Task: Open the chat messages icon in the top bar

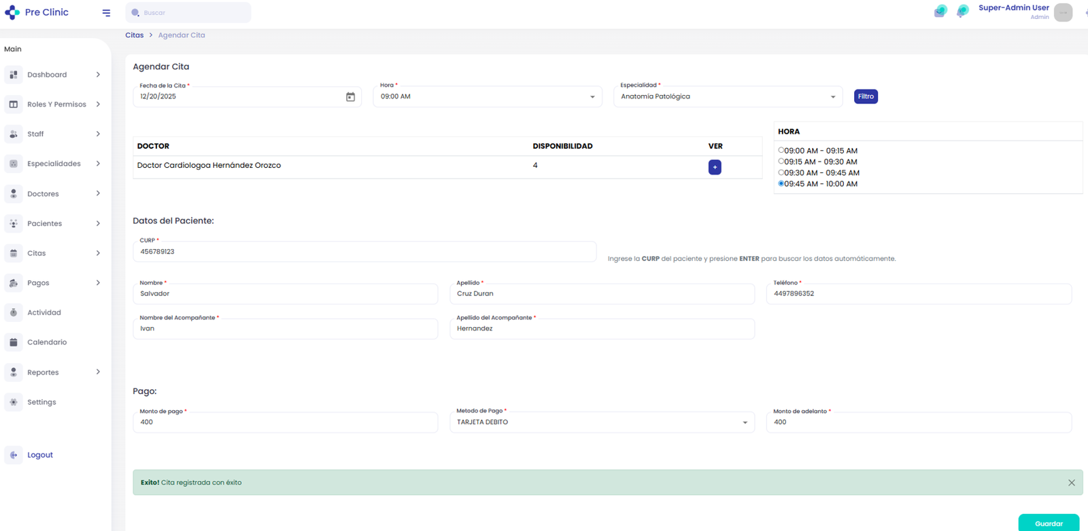Action: point(940,12)
